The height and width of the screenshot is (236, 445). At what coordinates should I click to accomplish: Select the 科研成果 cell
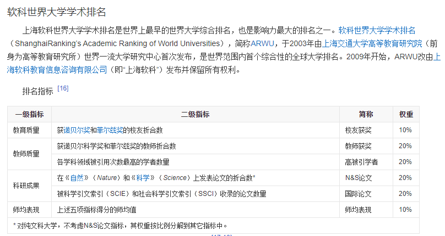(30, 186)
